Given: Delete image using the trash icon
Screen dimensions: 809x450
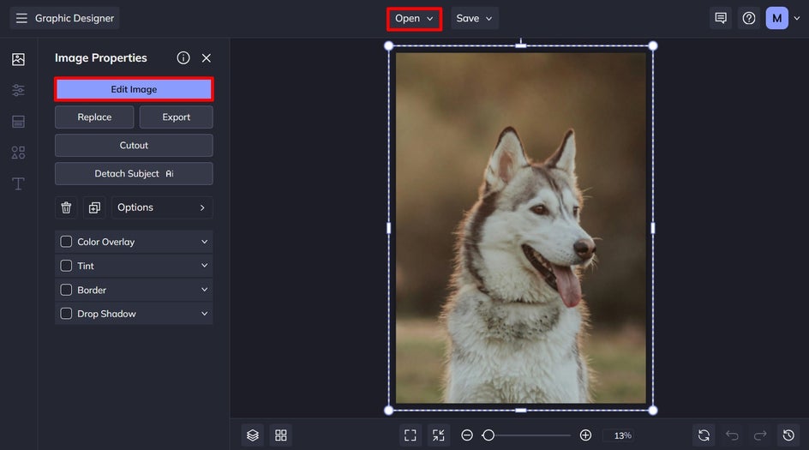Looking at the screenshot, I should 66,207.
